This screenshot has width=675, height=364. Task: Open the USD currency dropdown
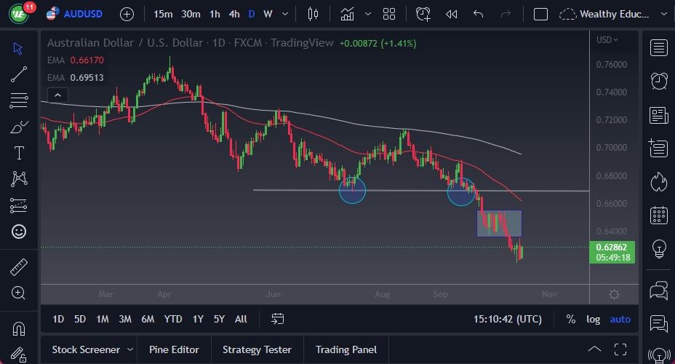coord(607,40)
